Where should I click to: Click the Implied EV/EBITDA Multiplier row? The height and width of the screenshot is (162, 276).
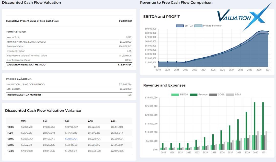point(24,95)
